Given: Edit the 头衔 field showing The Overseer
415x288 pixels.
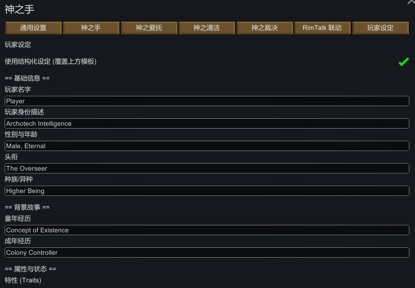Looking at the screenshot, I should [207, 168].
